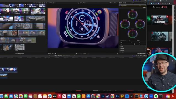Show the Transitions browser

146,56
